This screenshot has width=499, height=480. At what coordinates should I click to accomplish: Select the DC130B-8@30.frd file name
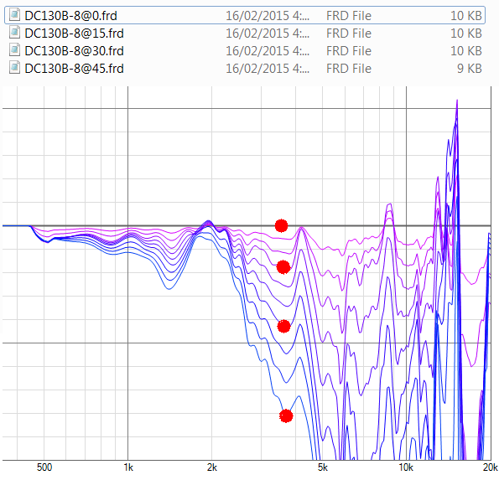pyautogui.click(x=74, y=51)
